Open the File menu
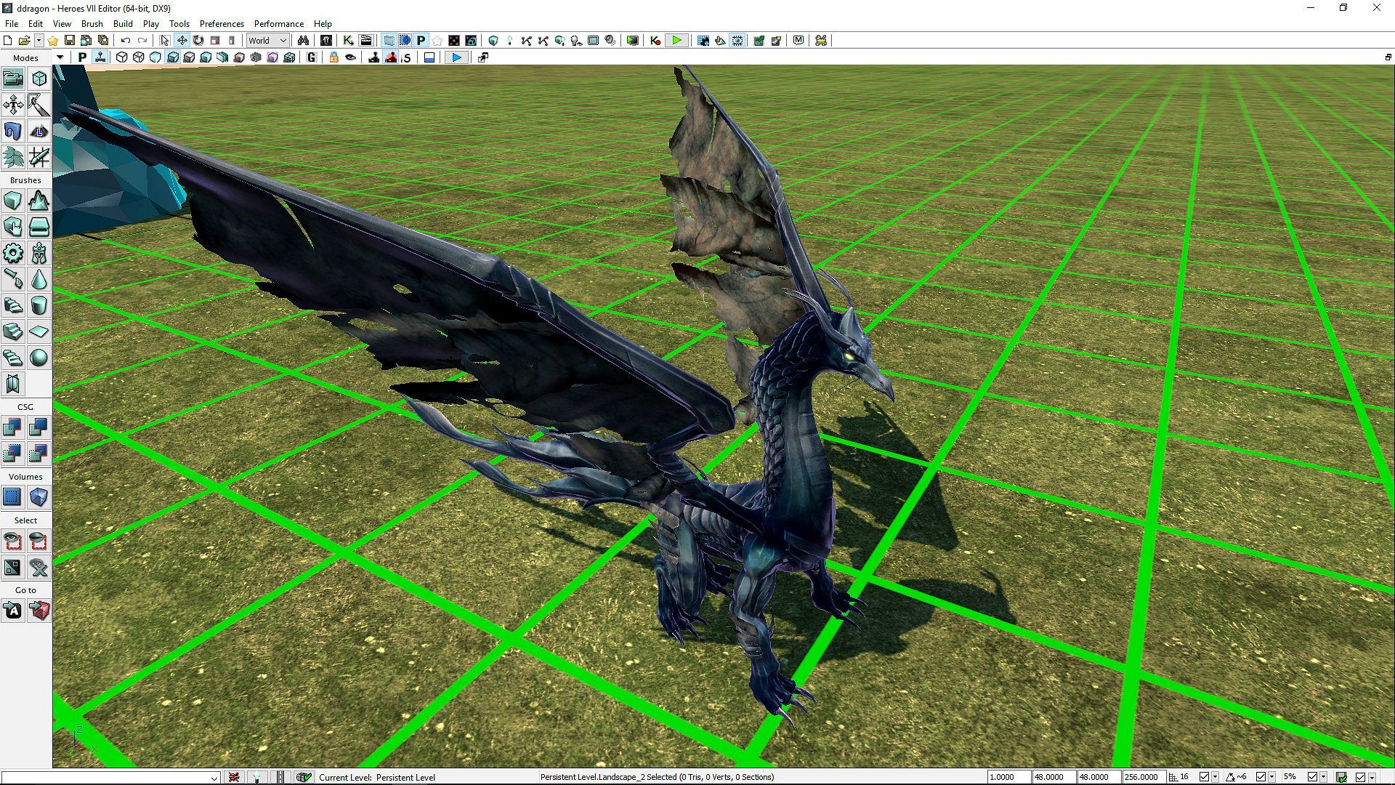This screenshot has height=785, width=1395. (12, 23)
